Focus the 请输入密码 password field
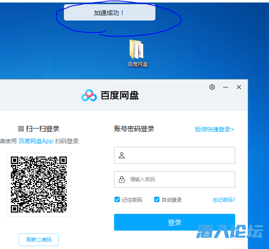Viewport: 269px width, 249px height. (175, 180)
